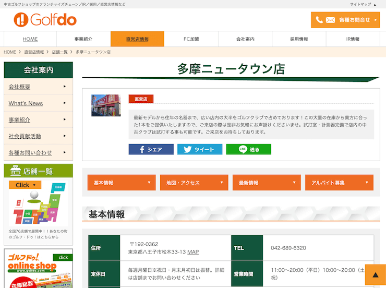Tweet this store page via ツイート
Viewport: 386px width, 288px height.
click(200, 149)
